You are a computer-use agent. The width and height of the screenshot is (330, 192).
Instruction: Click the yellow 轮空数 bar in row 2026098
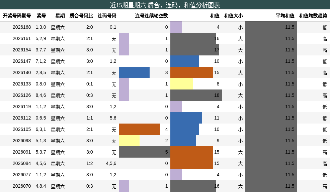(x=129, y=141)
